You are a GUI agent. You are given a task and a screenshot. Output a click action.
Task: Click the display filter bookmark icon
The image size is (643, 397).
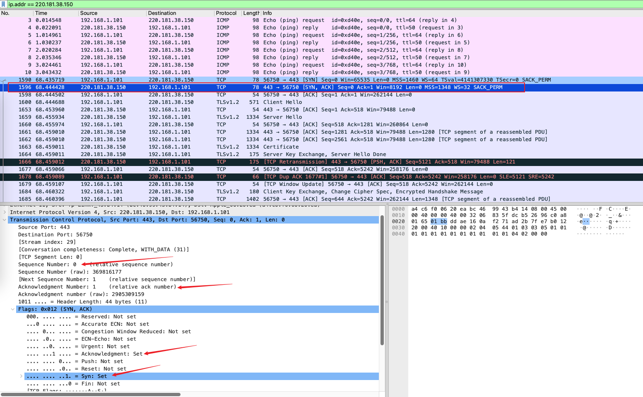coord(3,4)
